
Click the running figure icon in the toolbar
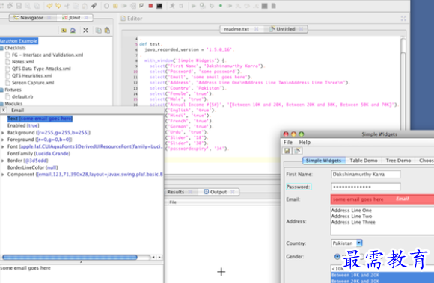click(x=172, y=6)
